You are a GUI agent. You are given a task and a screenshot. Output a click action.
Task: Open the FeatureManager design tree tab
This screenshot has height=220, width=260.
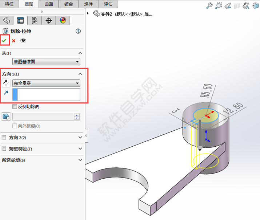(7, 21)
